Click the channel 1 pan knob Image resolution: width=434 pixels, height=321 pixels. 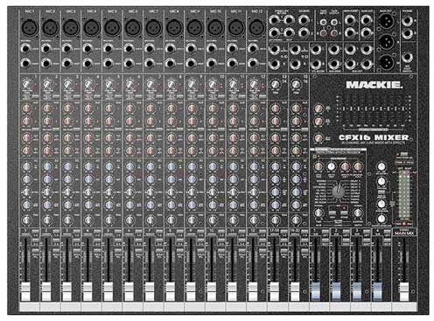pos(26,220)
